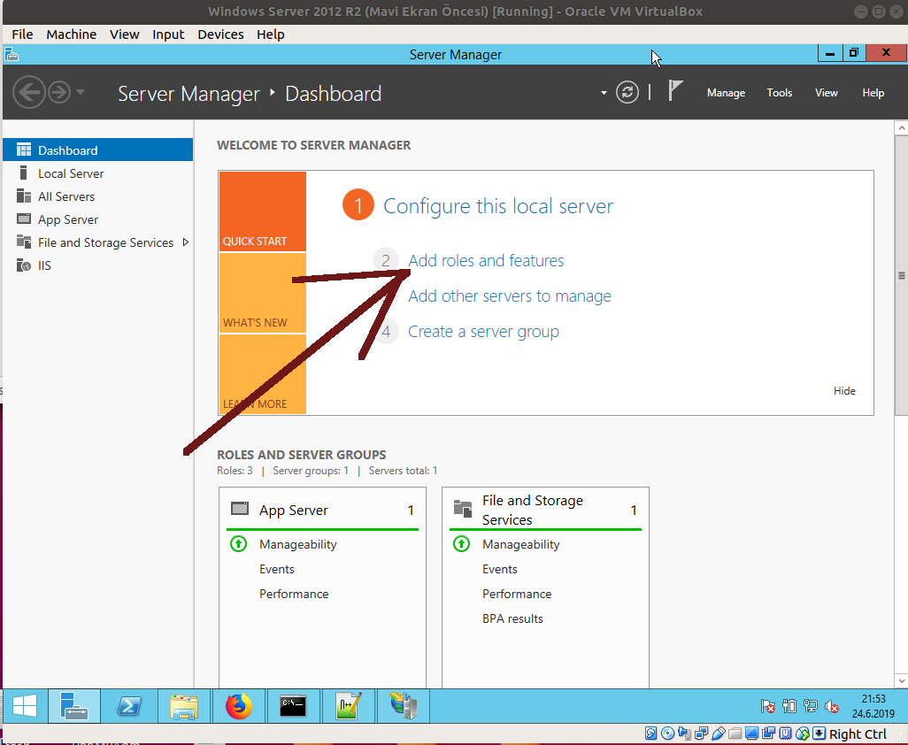
Task: Open the VirtualBox View menu
Action: (x=125, y=35)
